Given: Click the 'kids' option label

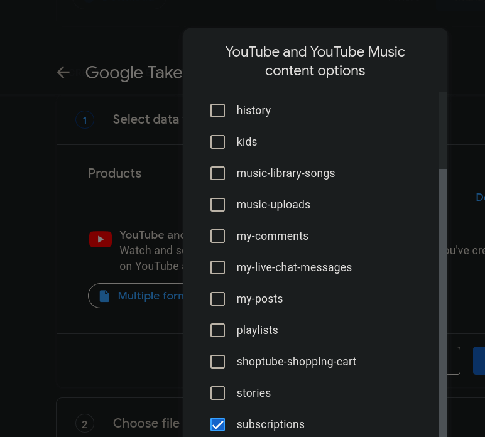Looking at the screenshot, I should (247, 142).
